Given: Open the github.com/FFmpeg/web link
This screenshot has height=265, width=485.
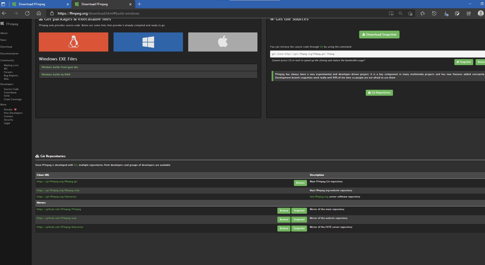Looking at the screenshot, I should pyautogui.click(x=56, y=218).
